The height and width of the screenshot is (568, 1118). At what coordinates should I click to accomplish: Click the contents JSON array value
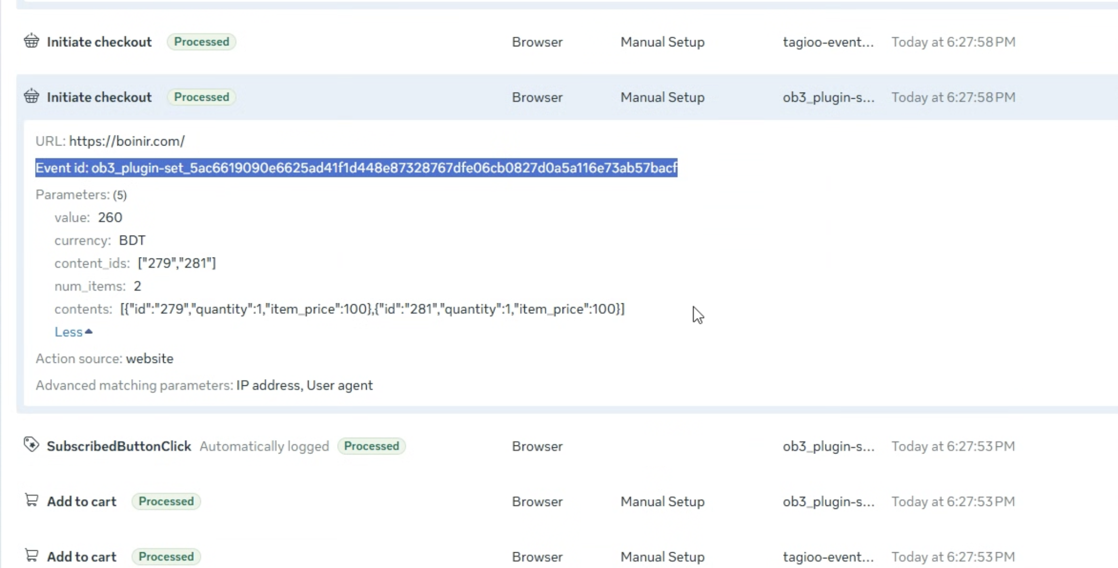click(x=372, y=309)
